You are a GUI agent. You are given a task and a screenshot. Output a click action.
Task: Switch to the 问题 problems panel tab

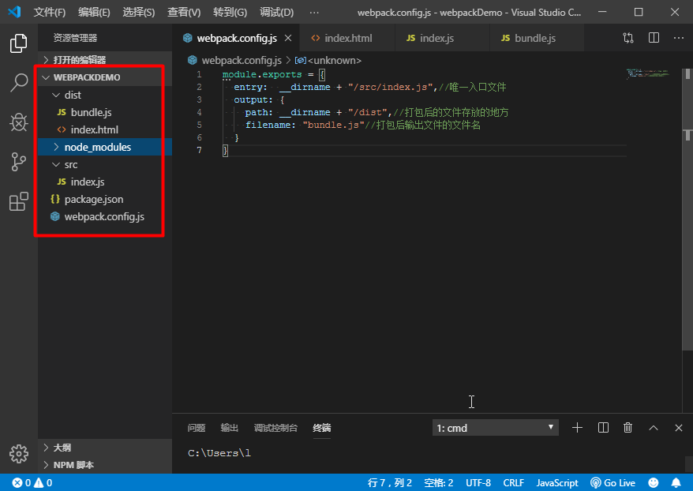pyautogui.click(x=197, y=428)
